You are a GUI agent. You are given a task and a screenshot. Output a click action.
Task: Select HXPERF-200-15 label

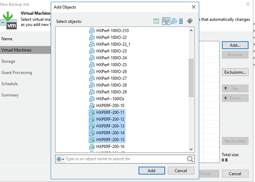110,140
